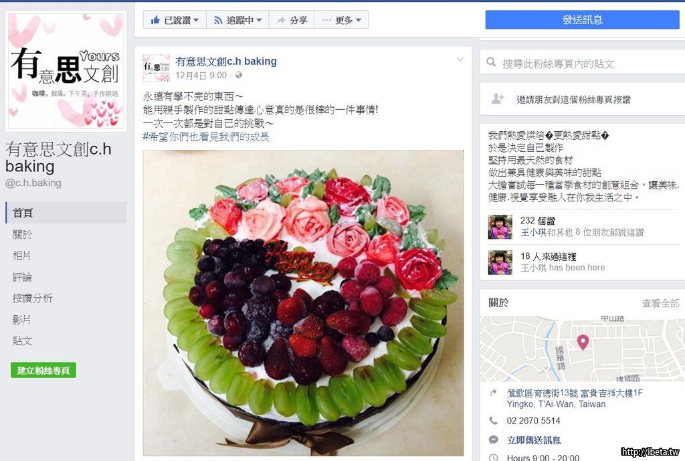The height and width of the screenshot is (461, 685).
Task: Click the messenger icon beside 立即傳送訊息
Action: (x=494, y=440)
